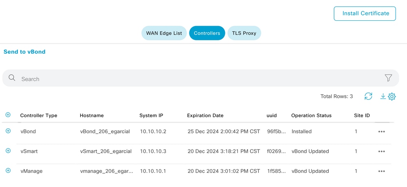Open more actions menu for vBond row
The image size is (407, 187).
pyautogui.click(x=381, y=132)
